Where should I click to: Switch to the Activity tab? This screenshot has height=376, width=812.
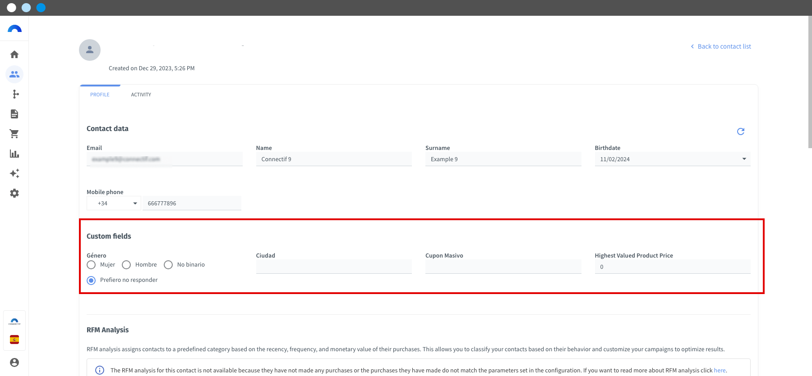pyautogui.click(x=141, y=95)
